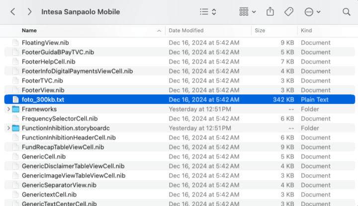This screenshot has width=358, height=206.
Task: Click the Folder kind in FunctionInhibition.storyboardc row
Action: pyautogui.click(x=310, y=128)
